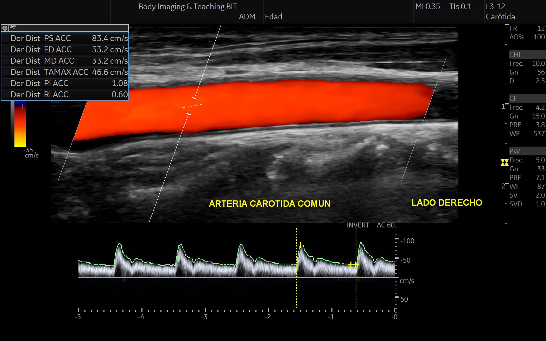
Task: Click the yellow focal zone hourglass marker
Action: click(x=504, y=162)
